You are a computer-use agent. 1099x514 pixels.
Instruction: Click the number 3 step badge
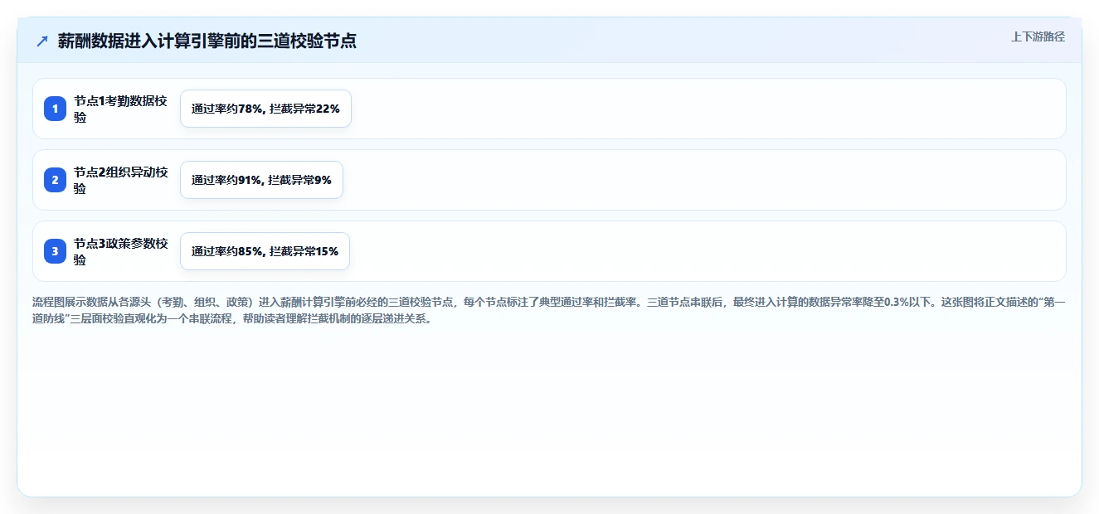55,251
